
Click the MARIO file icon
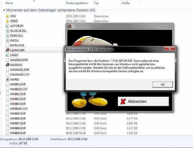(x=8, y=80)
